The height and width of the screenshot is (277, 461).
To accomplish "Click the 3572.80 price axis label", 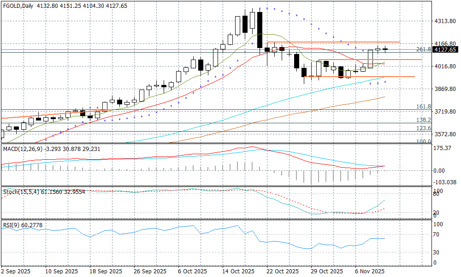I will pyautogui.click(x=445, y=134).
